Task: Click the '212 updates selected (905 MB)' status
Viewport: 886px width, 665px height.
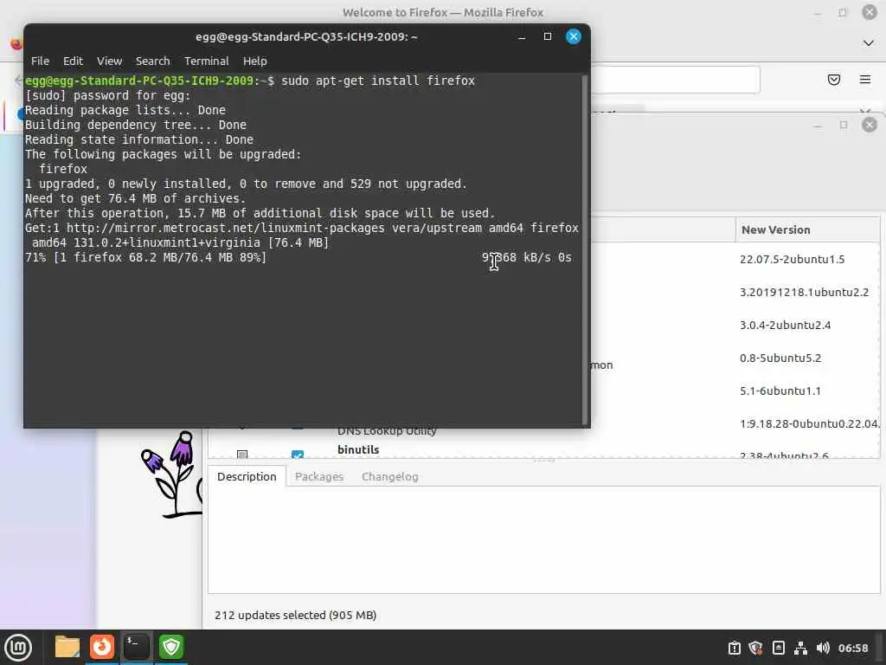Action: tap(296, 616)
